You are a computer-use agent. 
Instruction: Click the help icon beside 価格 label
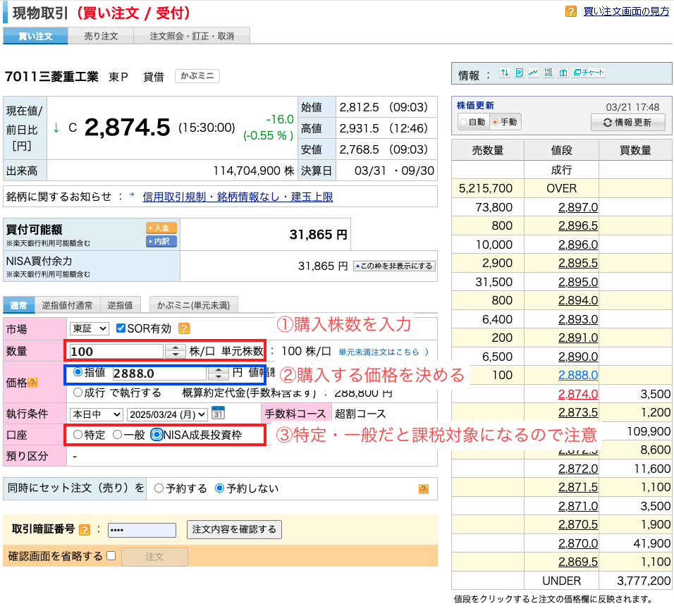tap(32, 383)
